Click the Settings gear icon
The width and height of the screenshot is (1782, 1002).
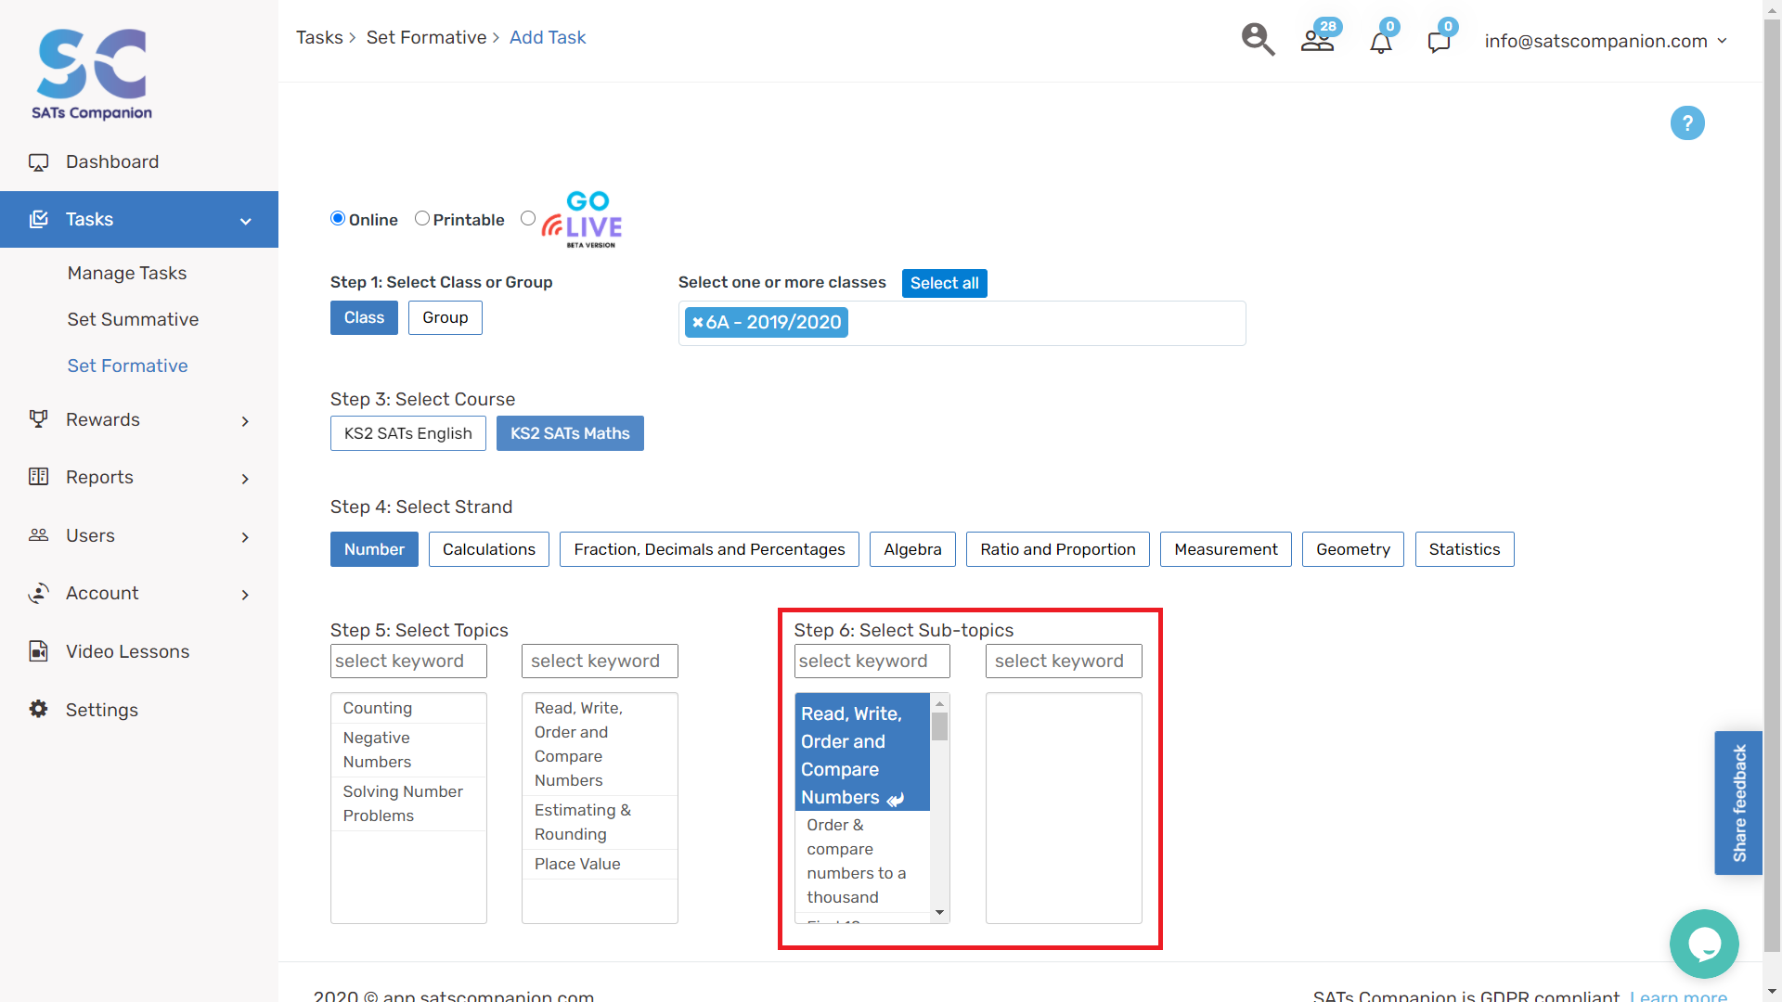[x=38, y=709]
